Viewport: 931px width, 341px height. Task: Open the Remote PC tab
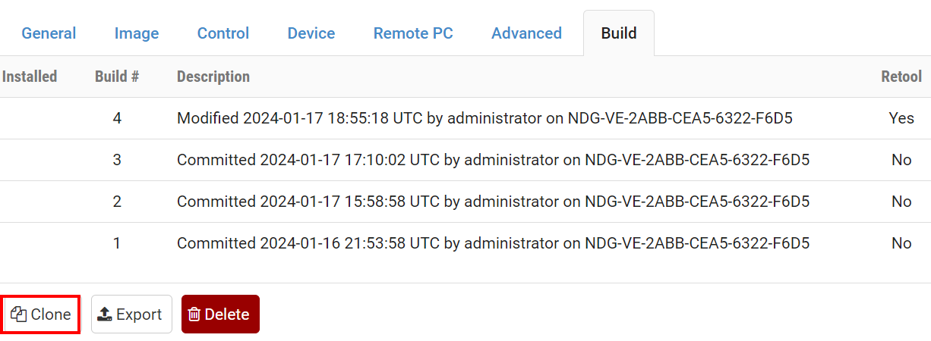point(413,33)
